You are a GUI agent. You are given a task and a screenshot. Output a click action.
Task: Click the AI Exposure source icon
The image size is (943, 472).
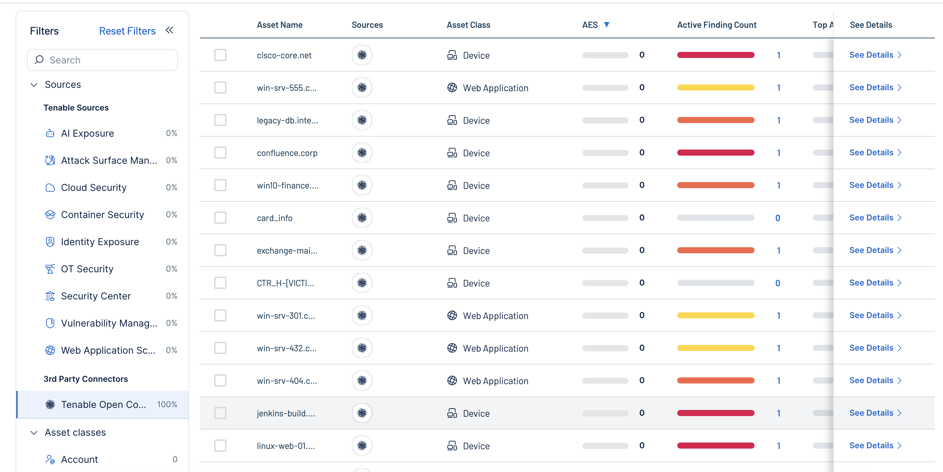point(50,133)
